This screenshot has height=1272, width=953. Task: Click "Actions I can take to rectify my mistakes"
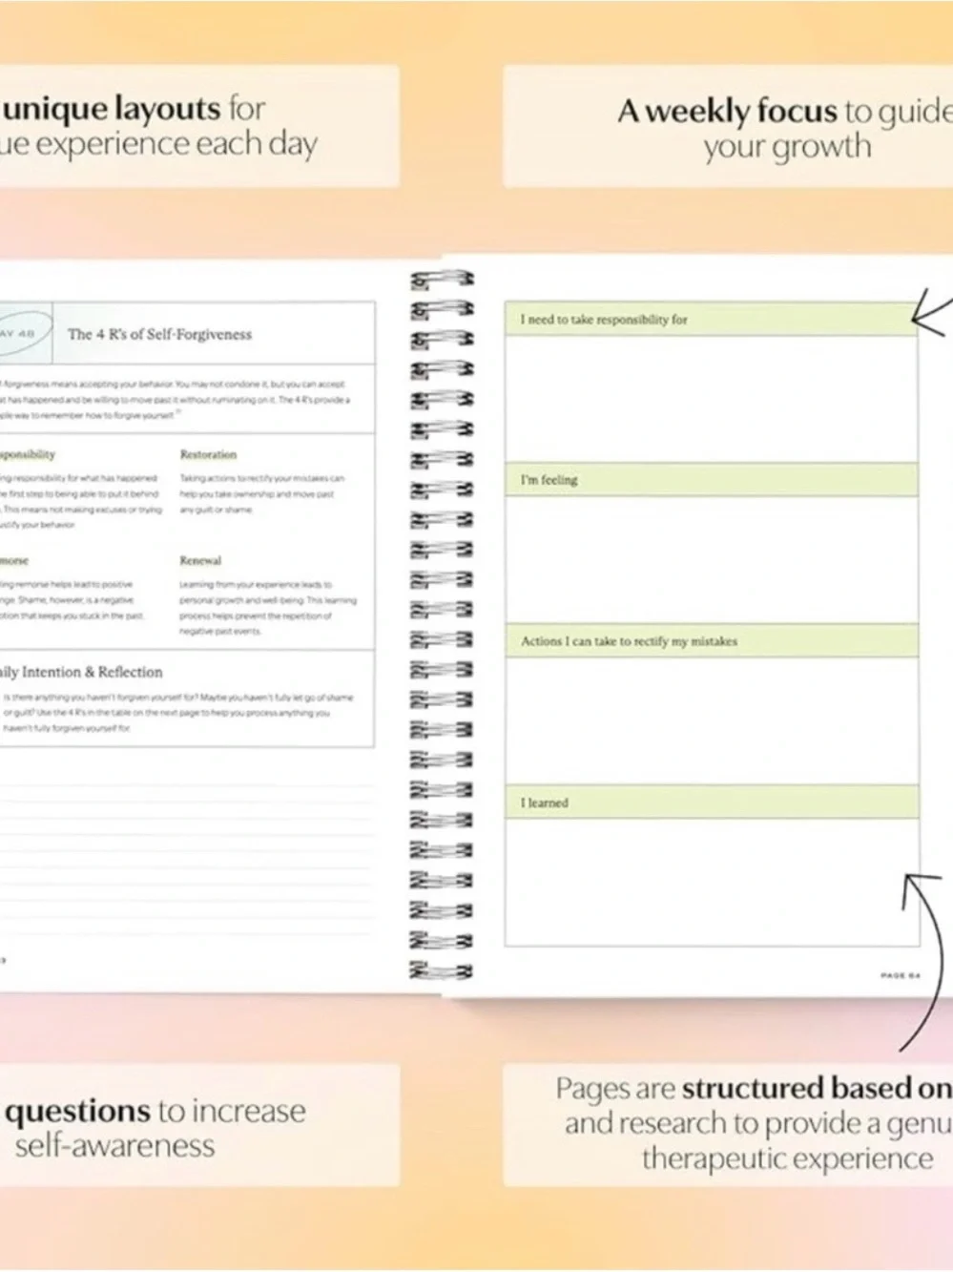712,641
